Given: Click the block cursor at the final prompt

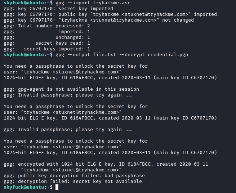Looking at the screenshot, I should tap(57, 187).
